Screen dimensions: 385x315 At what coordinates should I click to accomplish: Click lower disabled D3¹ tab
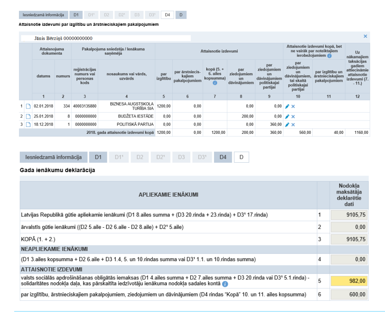pyautogui.click(x=202, y=157)
